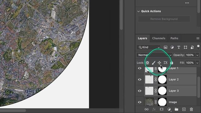Filter layers by pixel layers icon
The image size is (201, 113).
tap(166, 47)
